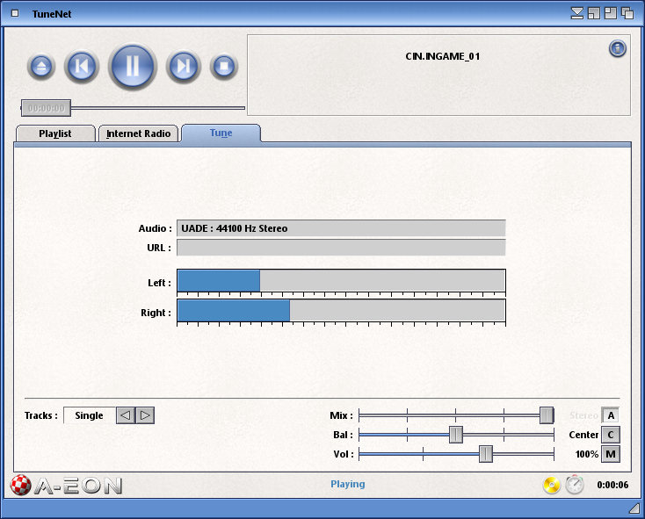Screen dimensions: 645x519
Task: Skip to the previous track
Action: tap(81, 66)
